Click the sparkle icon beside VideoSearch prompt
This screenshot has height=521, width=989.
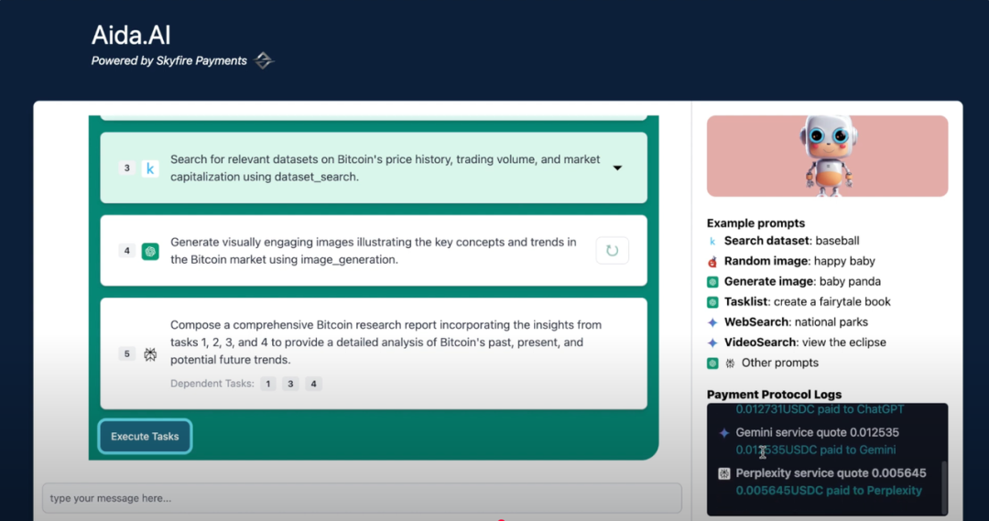pyautogui.click(x=712, y=342)
